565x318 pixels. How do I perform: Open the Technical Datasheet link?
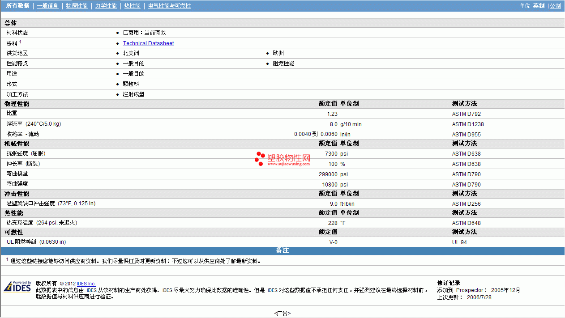click(x=148, y=43)
